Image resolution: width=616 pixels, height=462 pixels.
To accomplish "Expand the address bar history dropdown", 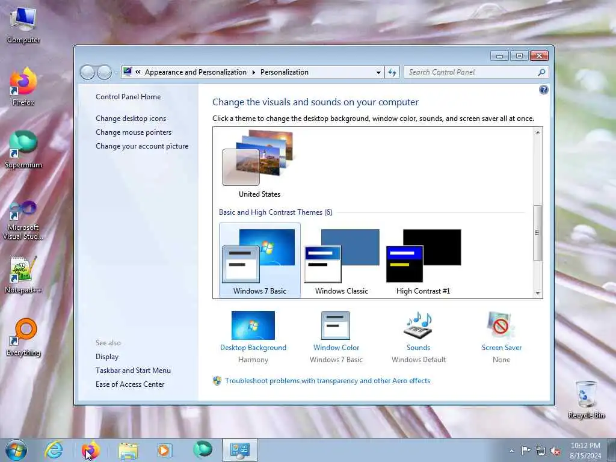I will click(378, 72).
